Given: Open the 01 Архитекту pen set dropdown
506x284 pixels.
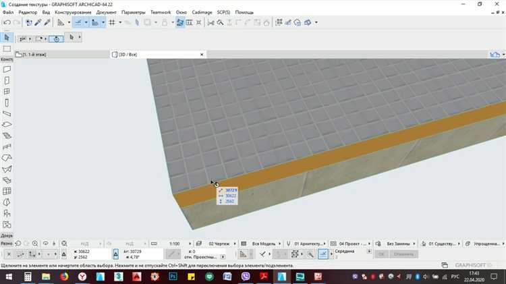Looking at the screenshot, I should [310, 244].
